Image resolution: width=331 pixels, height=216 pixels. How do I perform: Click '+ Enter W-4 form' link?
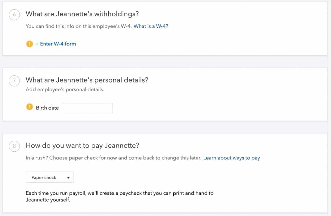click(x=56, y=44)
